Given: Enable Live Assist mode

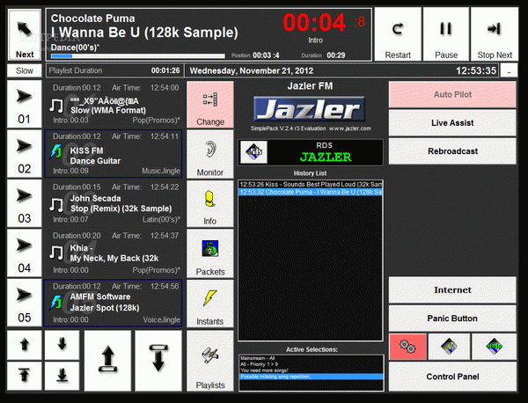Looking at the screenshot, I should pyautogui.click(x=453, y=122).
